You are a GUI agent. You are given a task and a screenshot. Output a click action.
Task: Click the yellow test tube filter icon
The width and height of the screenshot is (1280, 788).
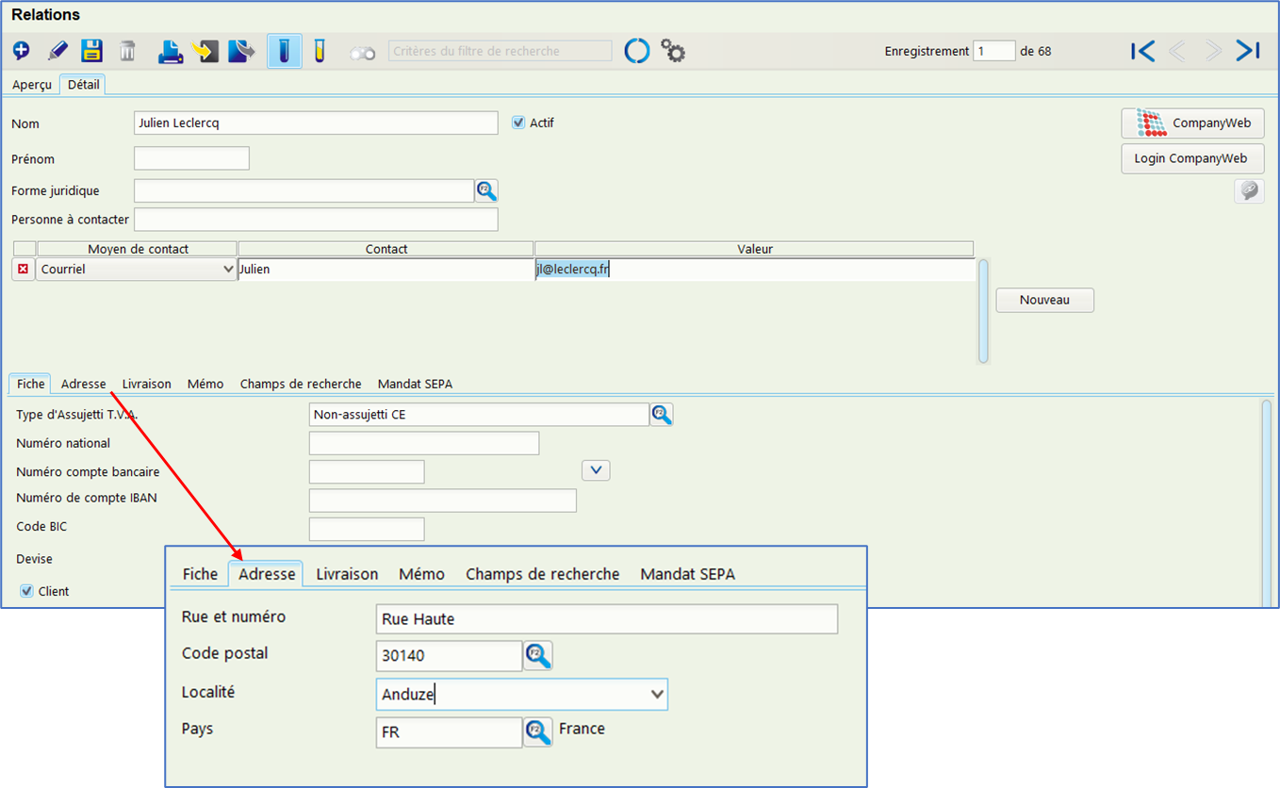320,51
